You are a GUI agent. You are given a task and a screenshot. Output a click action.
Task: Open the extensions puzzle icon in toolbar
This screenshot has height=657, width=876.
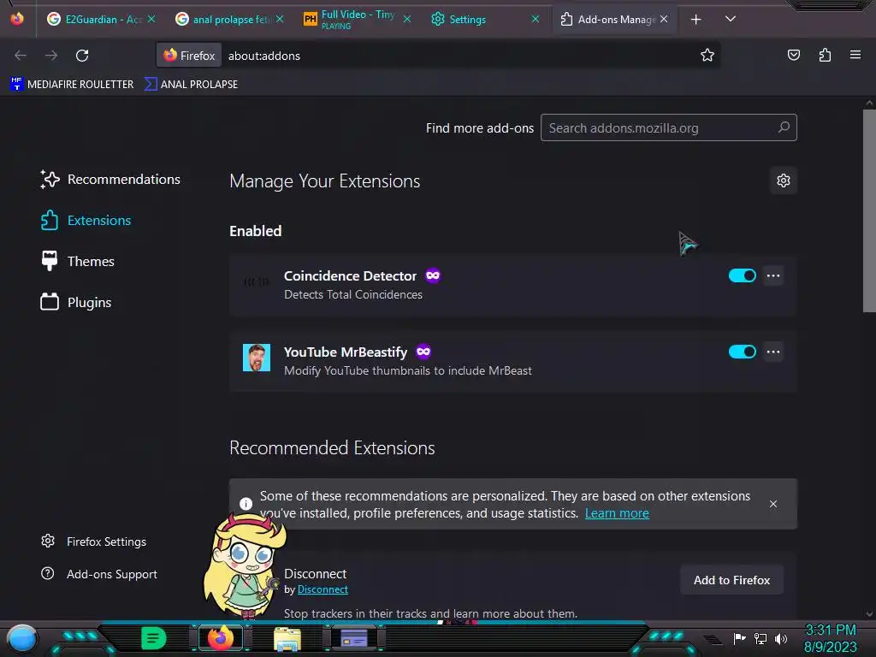coord(825,55)
